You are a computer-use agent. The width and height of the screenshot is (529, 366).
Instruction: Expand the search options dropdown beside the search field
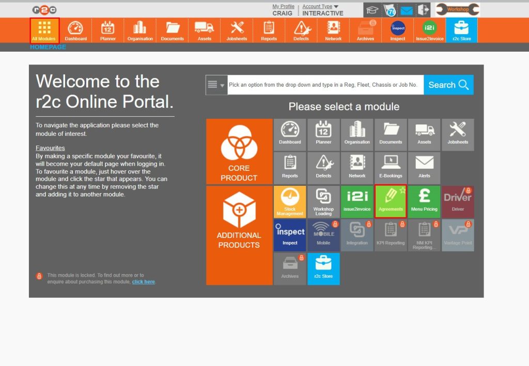(x=216, y=85)
